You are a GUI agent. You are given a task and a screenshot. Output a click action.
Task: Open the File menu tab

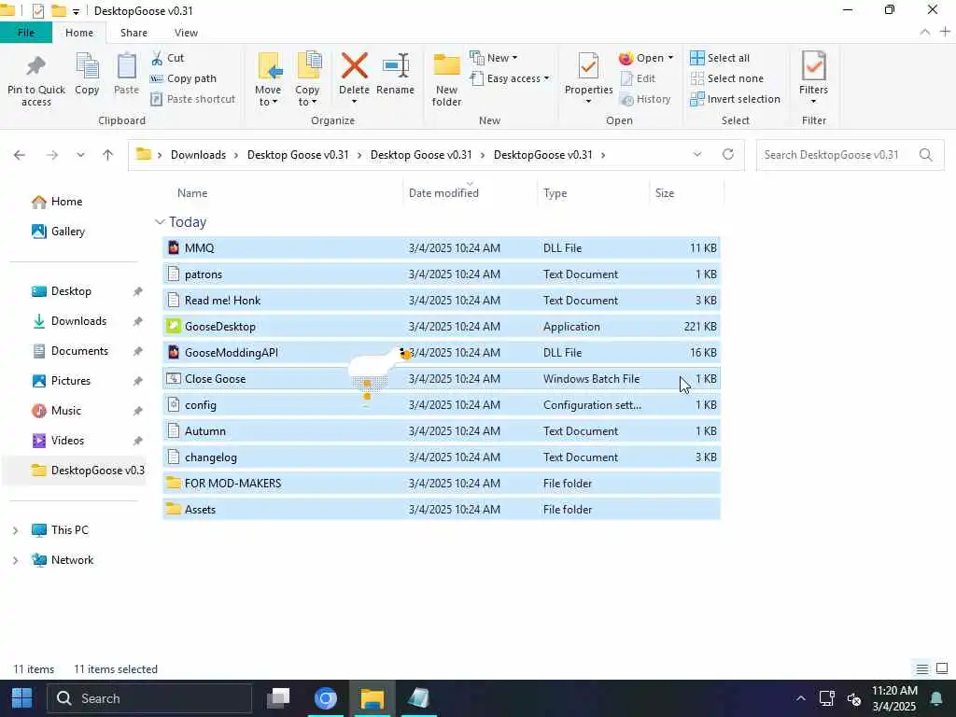pyautogui.click(x=25, y=33)
